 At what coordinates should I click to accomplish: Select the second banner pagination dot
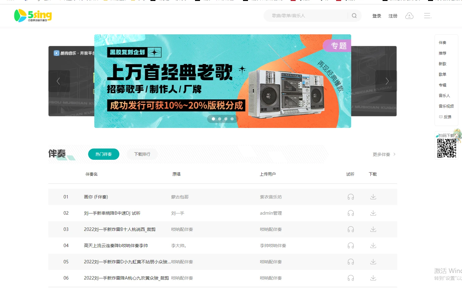click(220, 119)
